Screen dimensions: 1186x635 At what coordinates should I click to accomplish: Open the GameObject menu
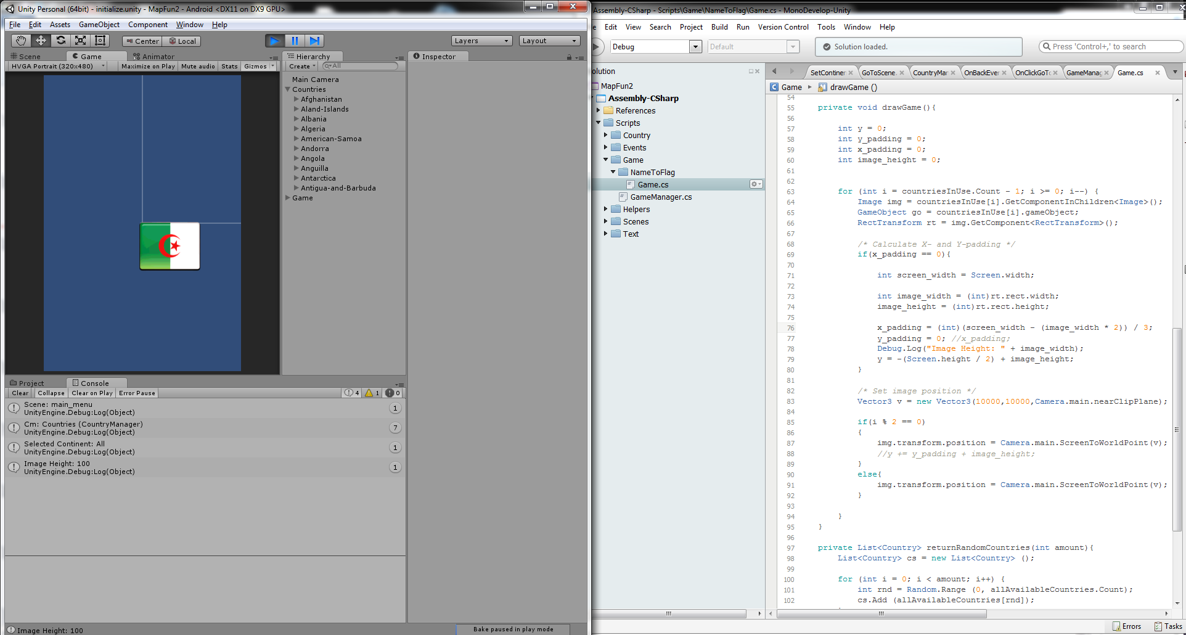(99, 25)
